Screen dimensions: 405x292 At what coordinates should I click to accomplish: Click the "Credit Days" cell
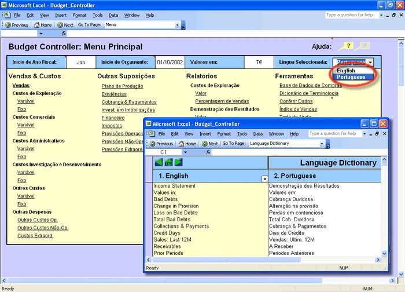coord(210,233)
